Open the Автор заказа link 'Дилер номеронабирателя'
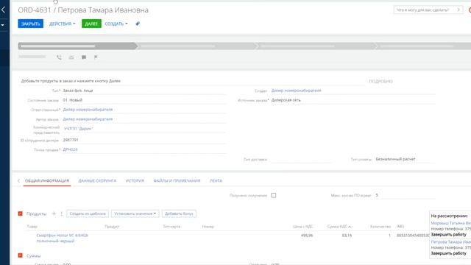 88,119
